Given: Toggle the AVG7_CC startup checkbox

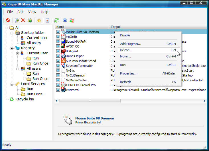Looking at the screenshot, I should [x=58, y=46].
